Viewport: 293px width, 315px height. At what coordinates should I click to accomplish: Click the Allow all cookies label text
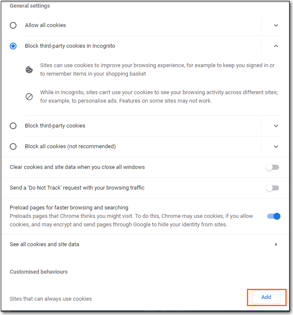tap(45, 25)
